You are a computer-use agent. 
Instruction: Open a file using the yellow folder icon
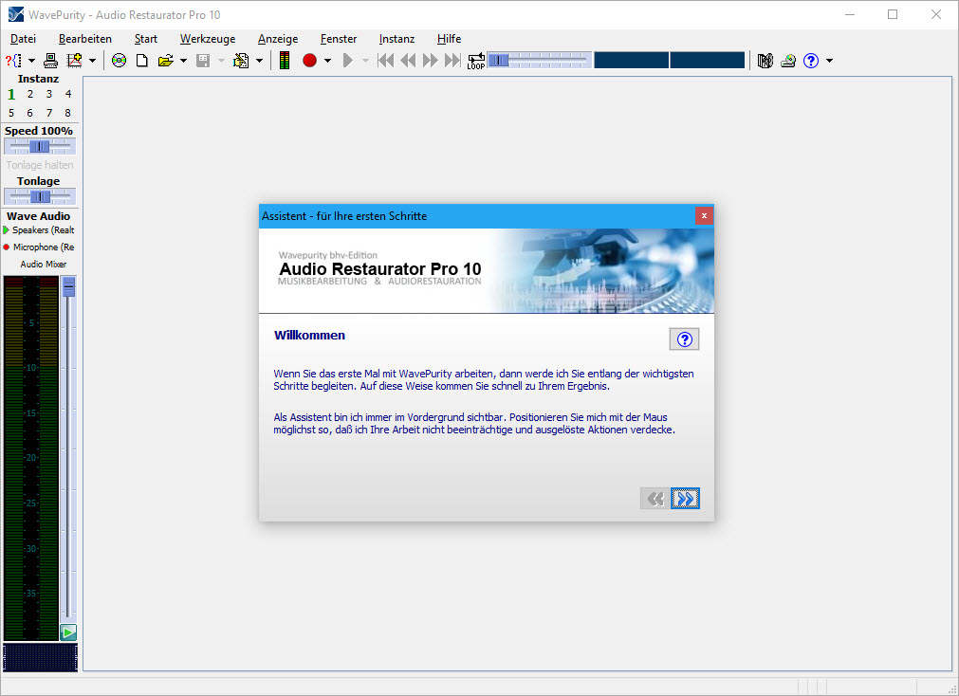click(x=165, y=61)
